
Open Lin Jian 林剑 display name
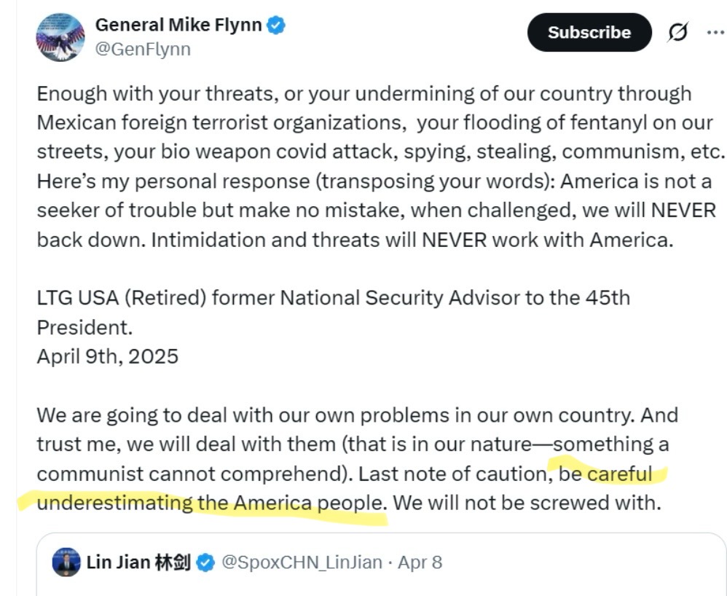138,562
